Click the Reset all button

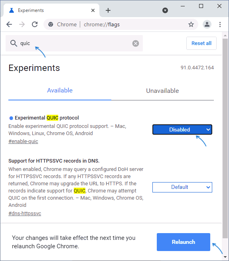[201, 43]
